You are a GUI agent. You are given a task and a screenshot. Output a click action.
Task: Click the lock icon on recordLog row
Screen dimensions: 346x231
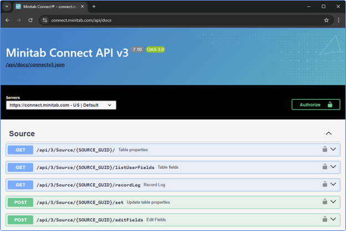pos(325,184)
